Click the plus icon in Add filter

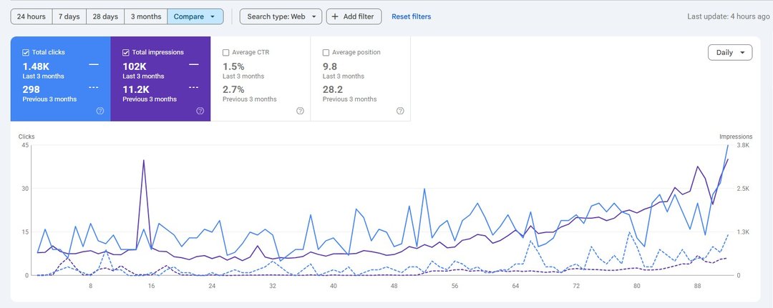point(335,16)
